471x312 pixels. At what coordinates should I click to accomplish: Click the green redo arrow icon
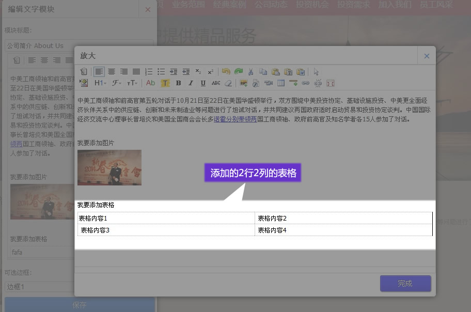(x=238, y=72)
